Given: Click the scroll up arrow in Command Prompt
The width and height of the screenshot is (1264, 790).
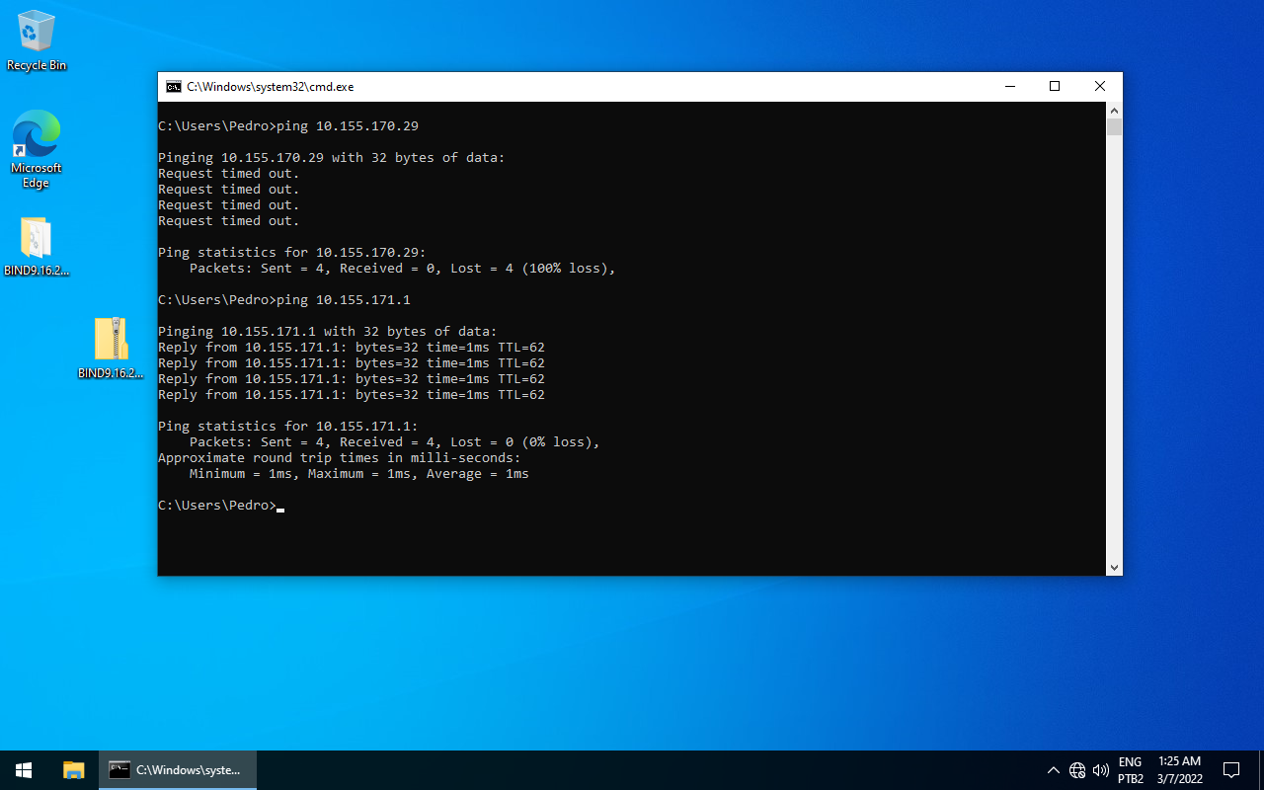Looking at the screenshot, I should point(1114,111).
